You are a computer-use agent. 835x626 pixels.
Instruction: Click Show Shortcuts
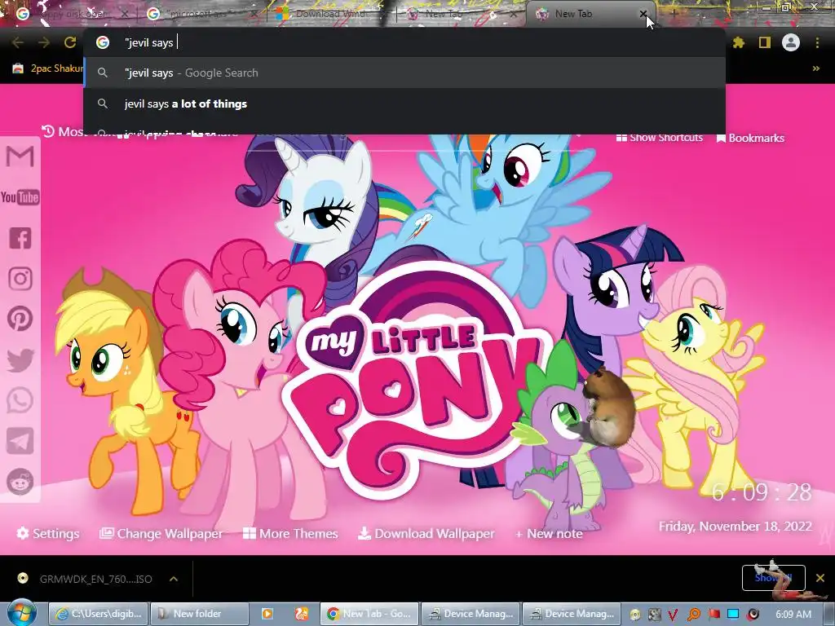point(659,137)
